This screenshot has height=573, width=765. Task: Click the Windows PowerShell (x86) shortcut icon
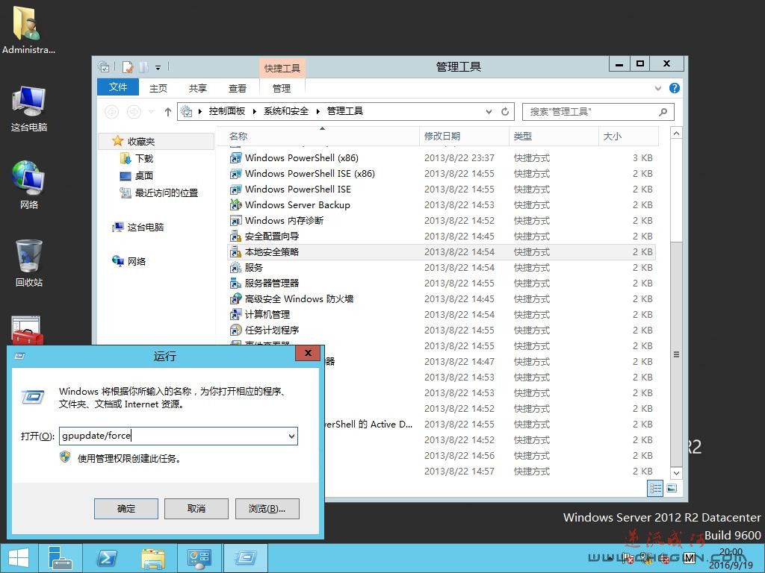click(x=235, y=158)
